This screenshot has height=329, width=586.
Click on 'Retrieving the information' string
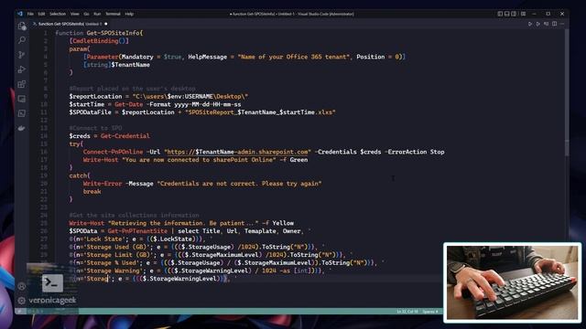[183, 223]
